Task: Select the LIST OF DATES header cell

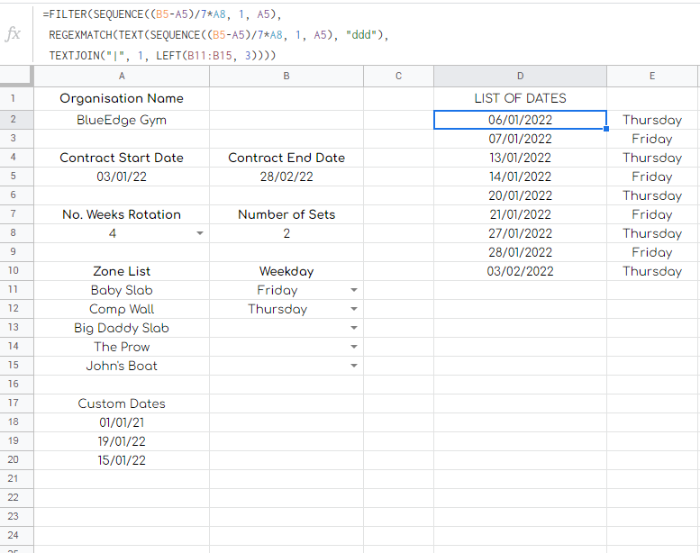Action: click(x=520, y=98)
